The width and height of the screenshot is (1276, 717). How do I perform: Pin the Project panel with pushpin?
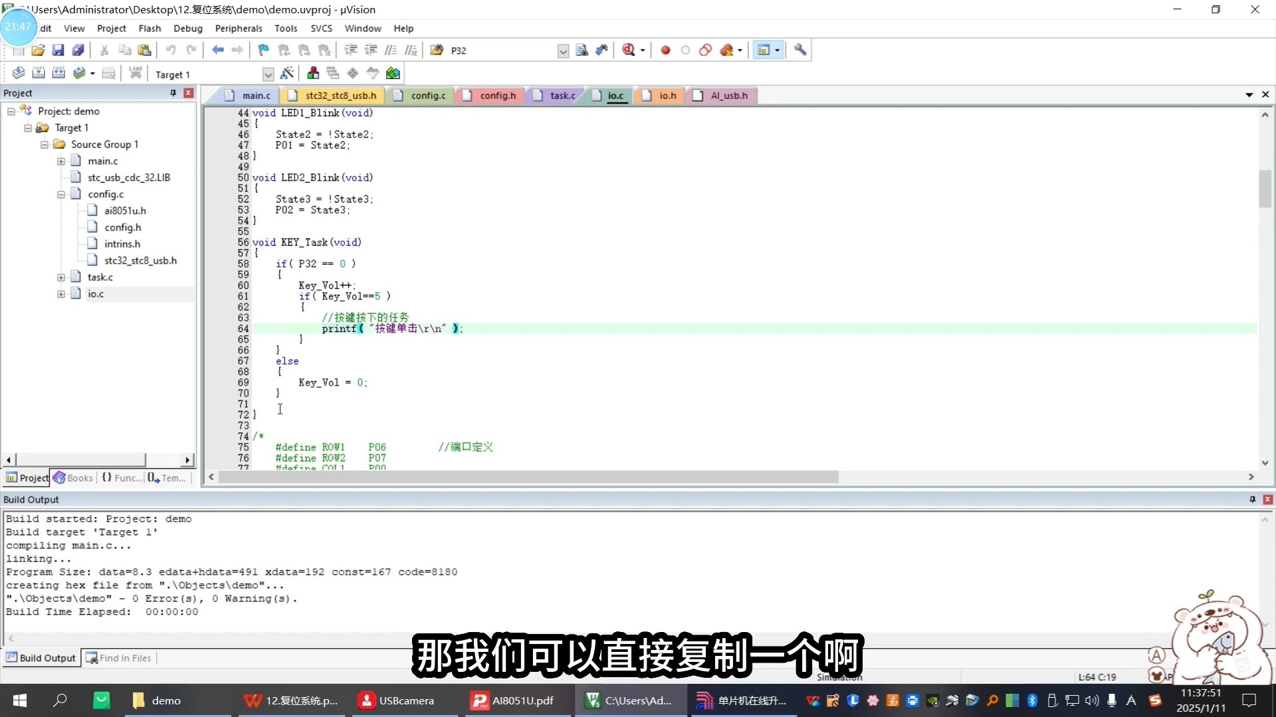(x=173, y=93)
